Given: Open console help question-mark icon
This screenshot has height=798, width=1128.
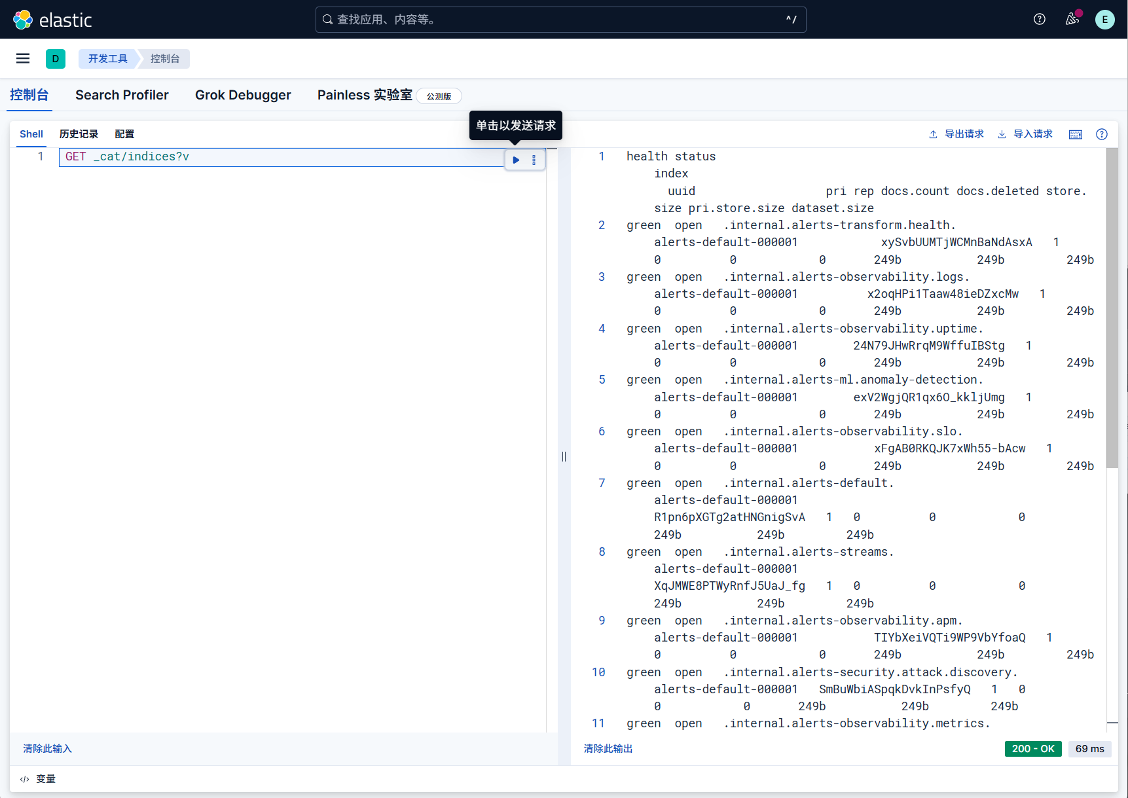Looking at the screenshot, I should click(1102, 134).
